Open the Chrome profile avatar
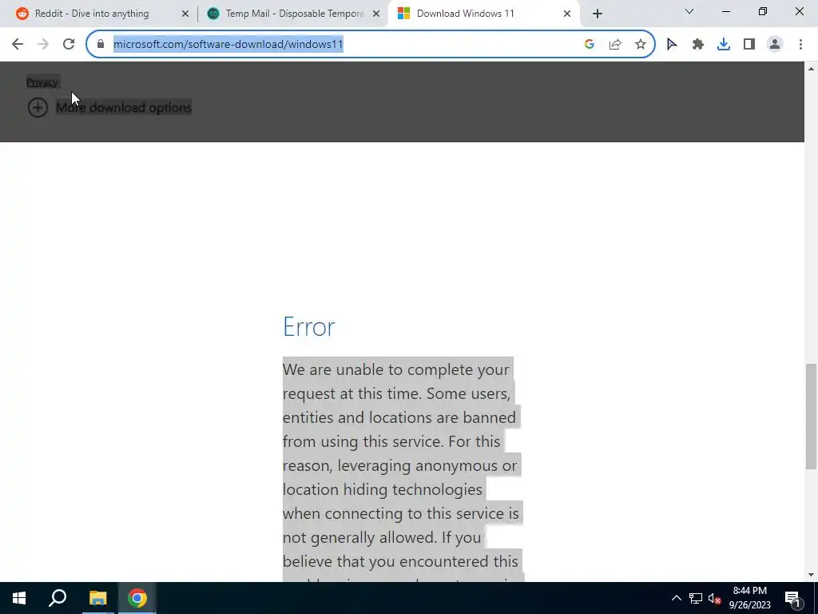 click(775, 45)
